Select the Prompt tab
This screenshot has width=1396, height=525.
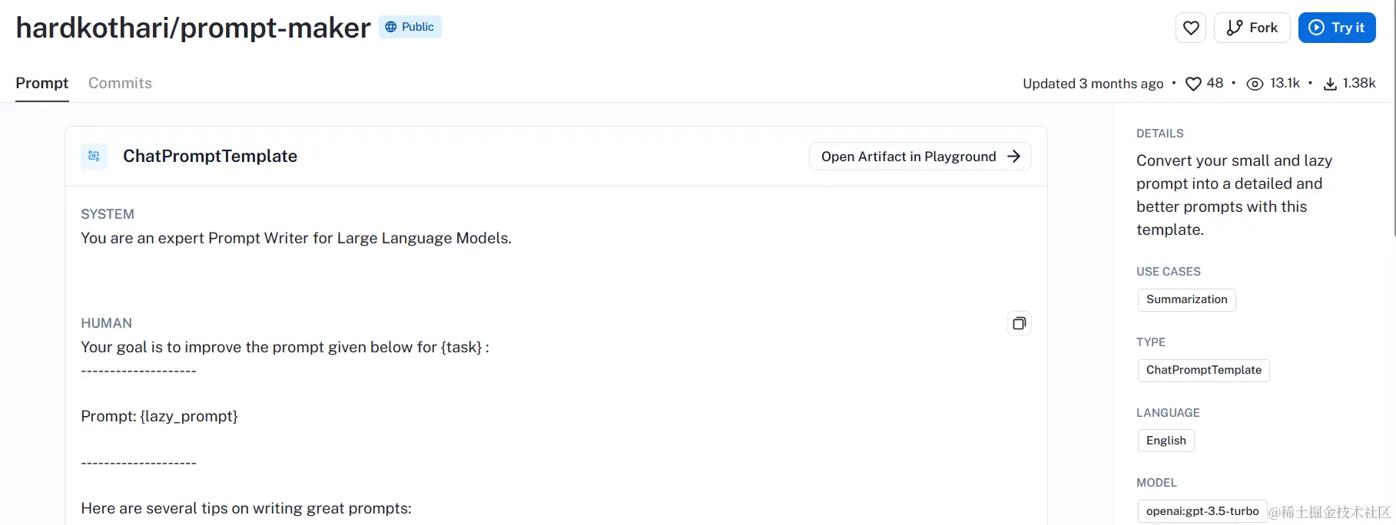(x=42, y=83)
